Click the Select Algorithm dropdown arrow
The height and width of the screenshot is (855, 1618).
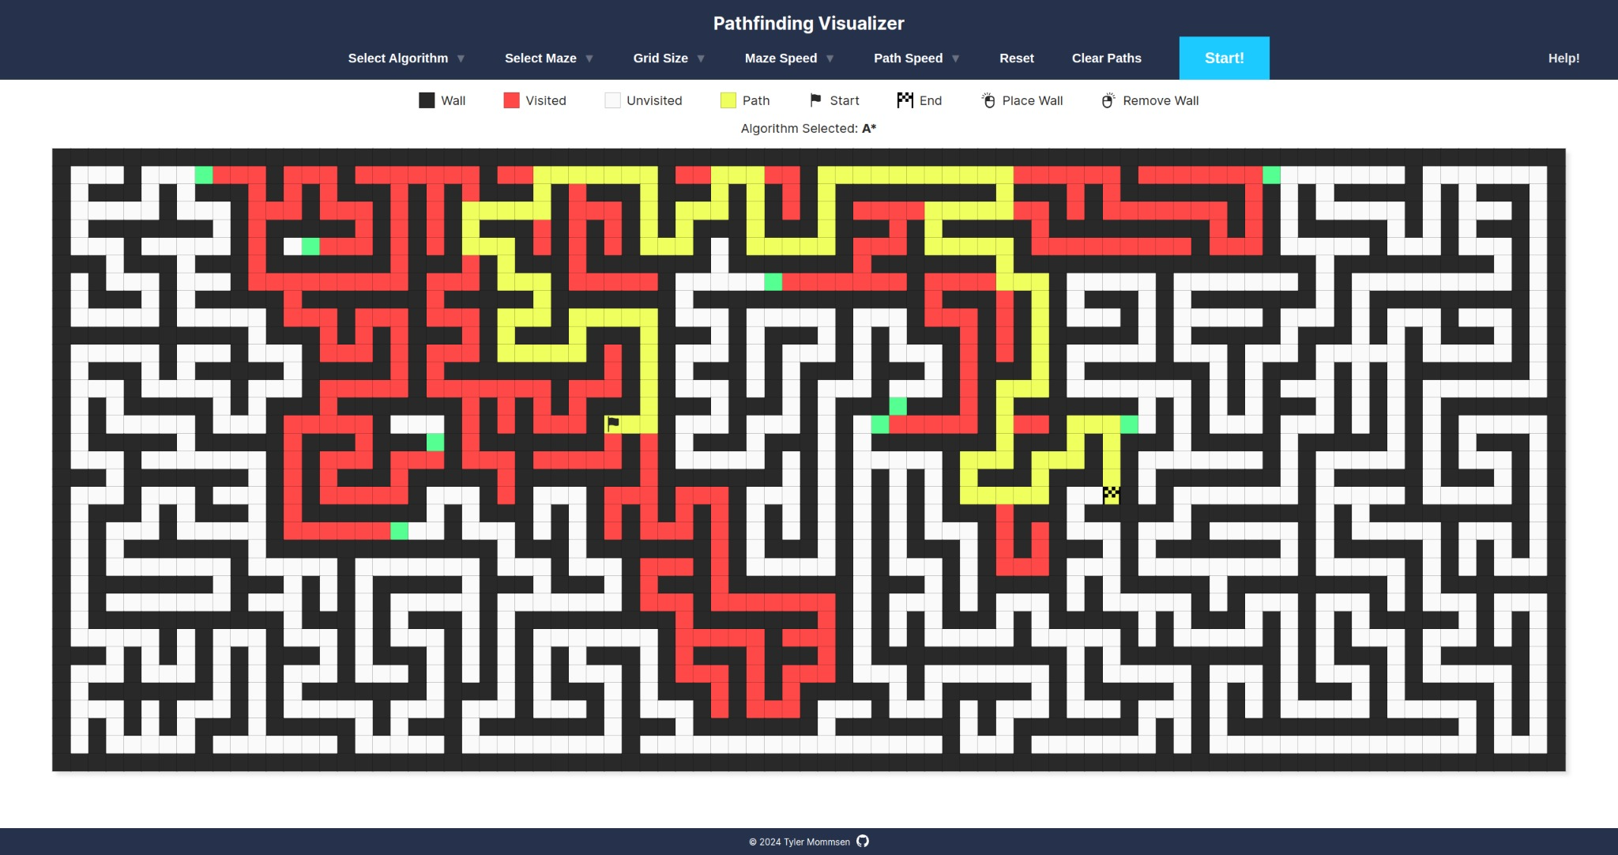pyautogui.click(x=461, y=58)
